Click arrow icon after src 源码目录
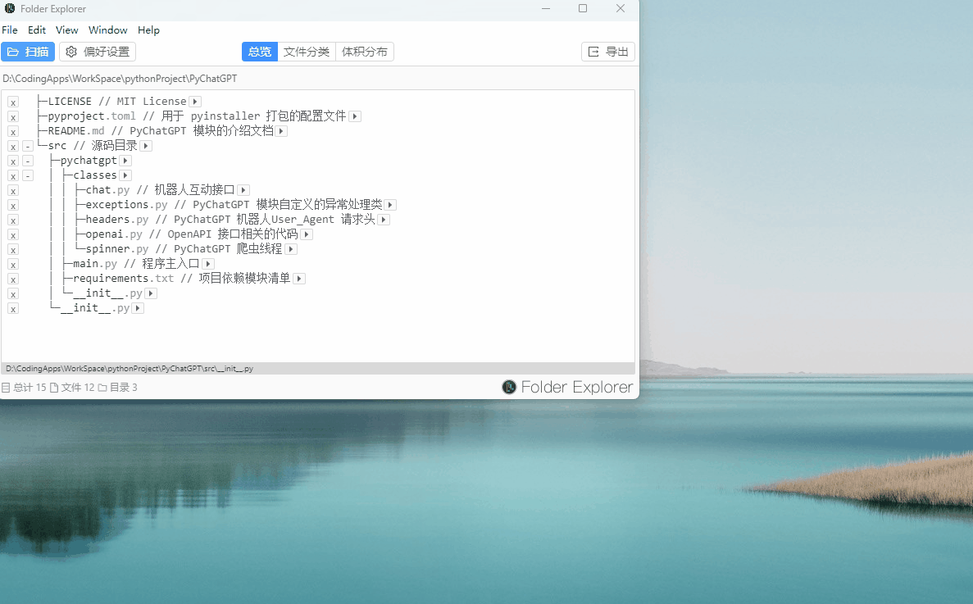The width and height of the screenshot is (973, 604). point(146,147)
